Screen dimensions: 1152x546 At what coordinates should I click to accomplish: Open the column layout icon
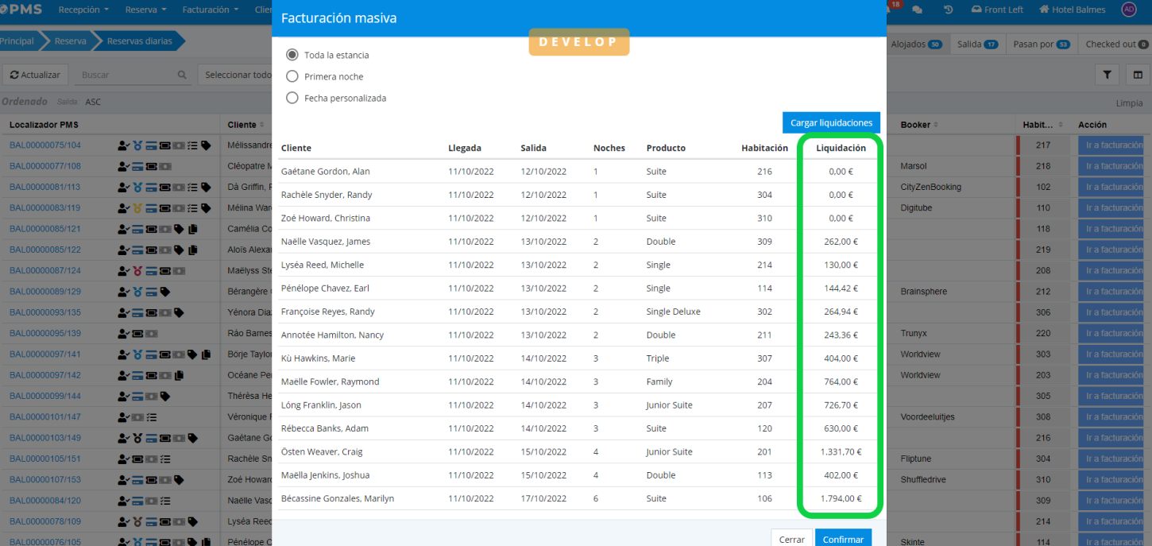click(x=1138, y=75)
